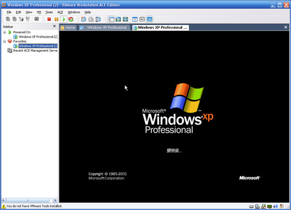The width and height of the screenshot is (291, 210).
Task: Select Windows XP Professional (2) under Favorites
Action: click(x=38, y=46)
